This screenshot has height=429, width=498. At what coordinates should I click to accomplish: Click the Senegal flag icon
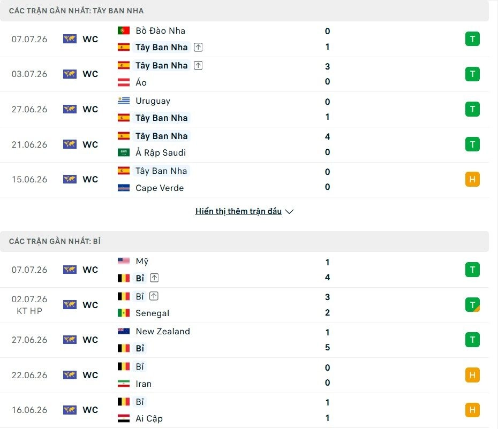point(124,313)
